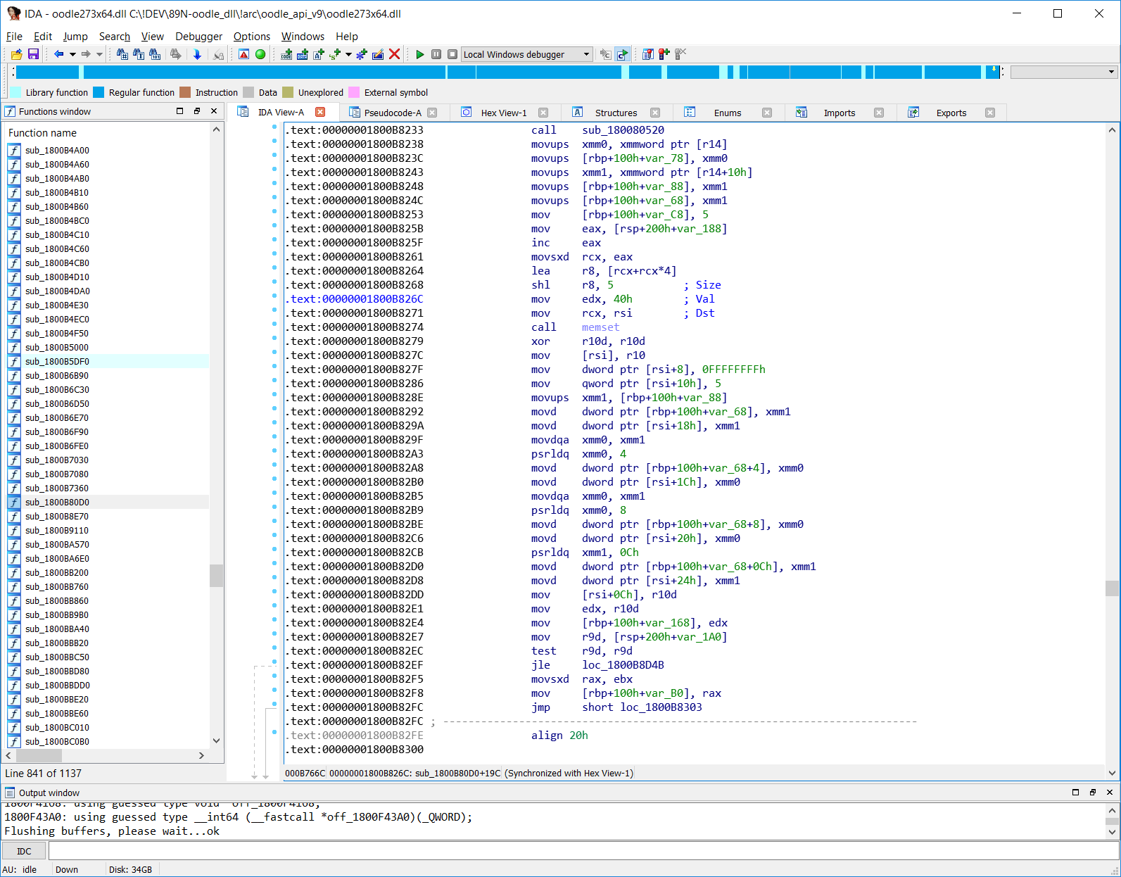
Task: Click the Open file toolbar icon
Action: point(16,54)
